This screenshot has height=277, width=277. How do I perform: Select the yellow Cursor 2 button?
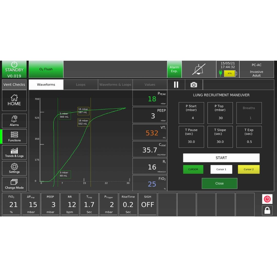[249, 169]
